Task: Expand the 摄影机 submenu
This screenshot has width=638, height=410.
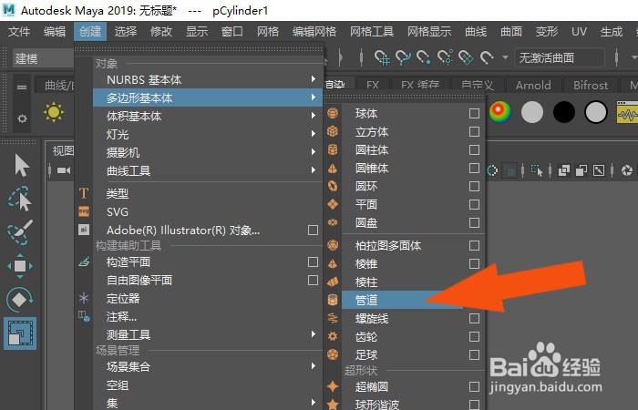Action: 314,152
